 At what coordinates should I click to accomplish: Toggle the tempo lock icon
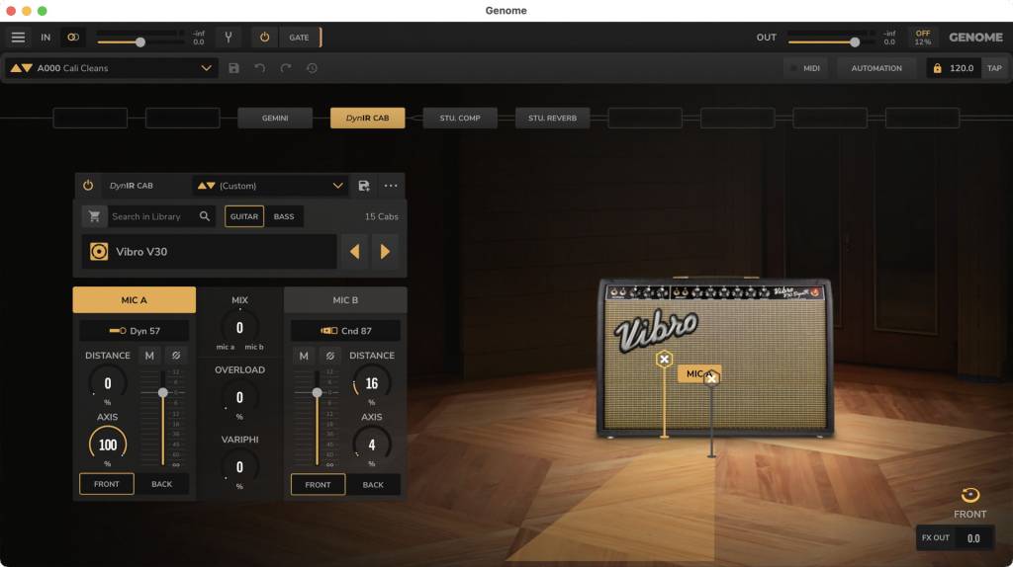click(x=937, y=68)
